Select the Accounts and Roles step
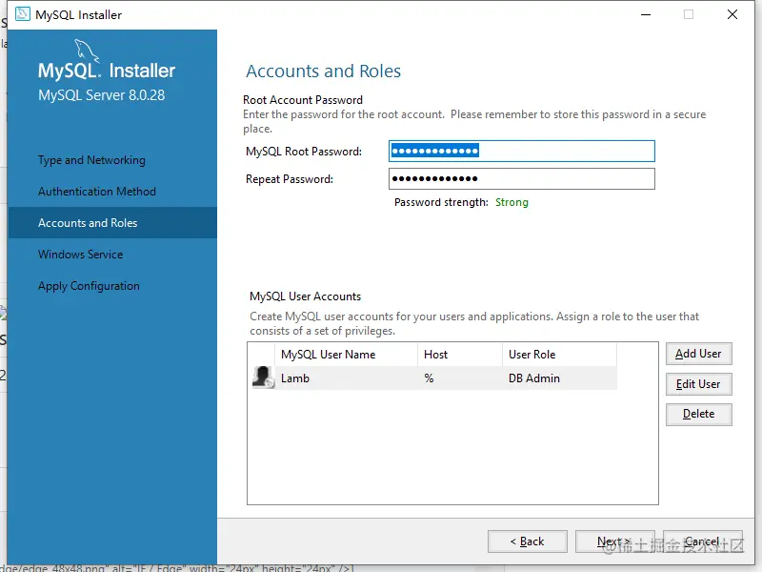The width and height of the screenshot is (762, 572). click(x=112, y=223)
